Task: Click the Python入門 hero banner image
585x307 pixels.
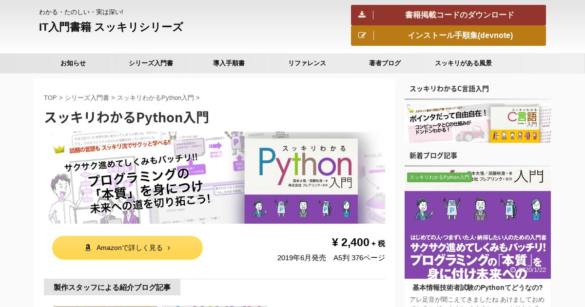Action: [x=214, y=177]
